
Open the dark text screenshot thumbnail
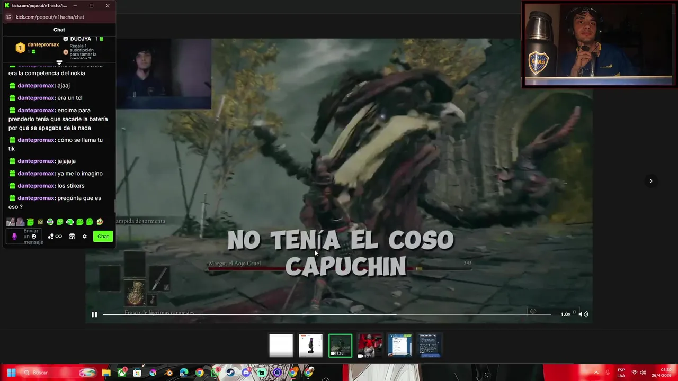(429, 346)
